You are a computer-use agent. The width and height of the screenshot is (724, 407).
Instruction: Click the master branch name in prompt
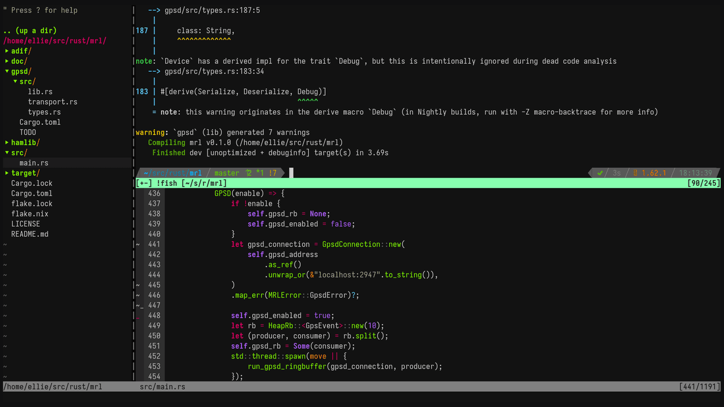[x=226, y=173]
